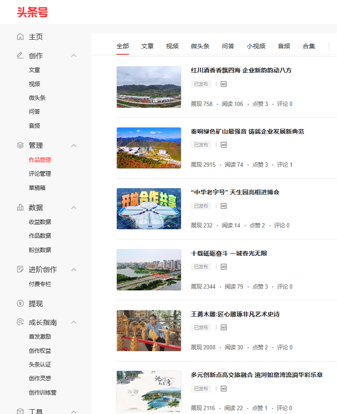This screenshot has height=414, width=337.
Task: Click wood carving thumbnail for 王勇木雕
Action: pyautogui.click(x=149, y=330)
